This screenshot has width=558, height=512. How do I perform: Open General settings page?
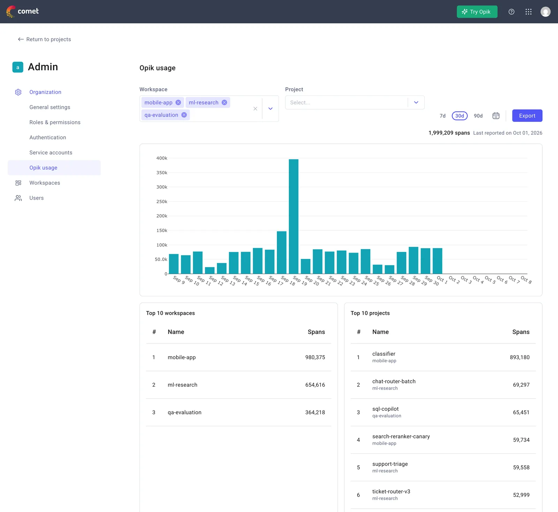pos(50,107)
